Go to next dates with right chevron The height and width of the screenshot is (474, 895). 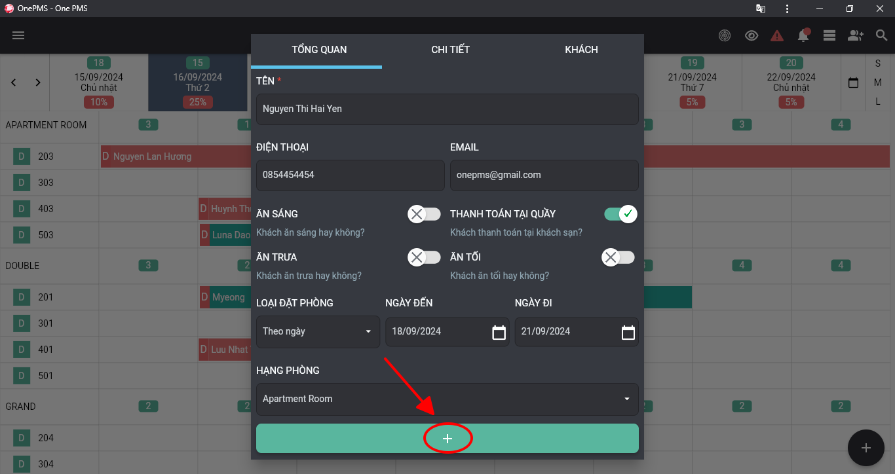[x=38, y=82]
